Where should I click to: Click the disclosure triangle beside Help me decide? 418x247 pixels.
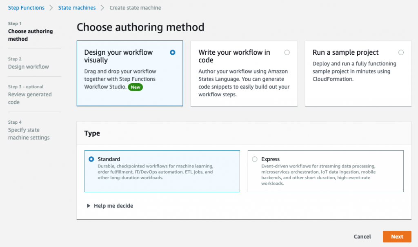89,206
